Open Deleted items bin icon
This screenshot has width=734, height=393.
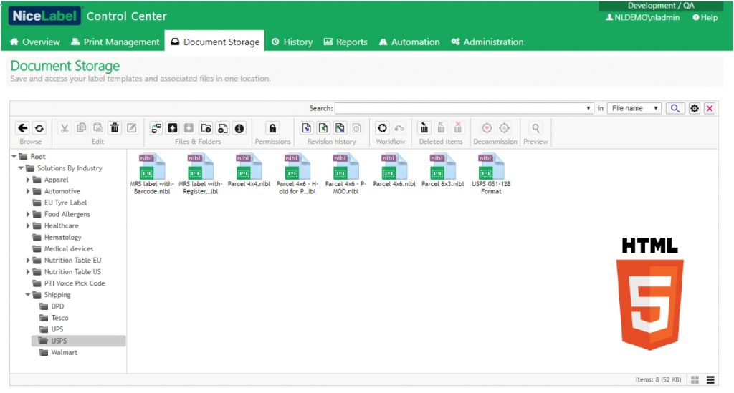(424, 128)
